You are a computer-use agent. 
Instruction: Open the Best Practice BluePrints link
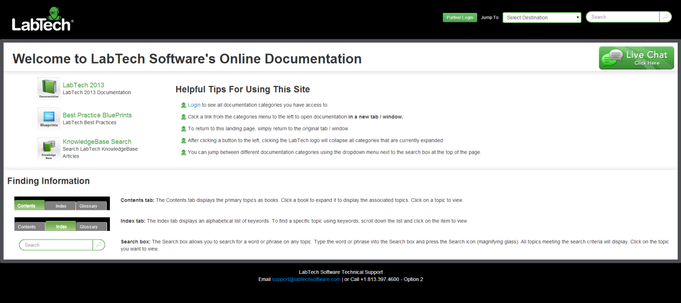coord(97,115)
